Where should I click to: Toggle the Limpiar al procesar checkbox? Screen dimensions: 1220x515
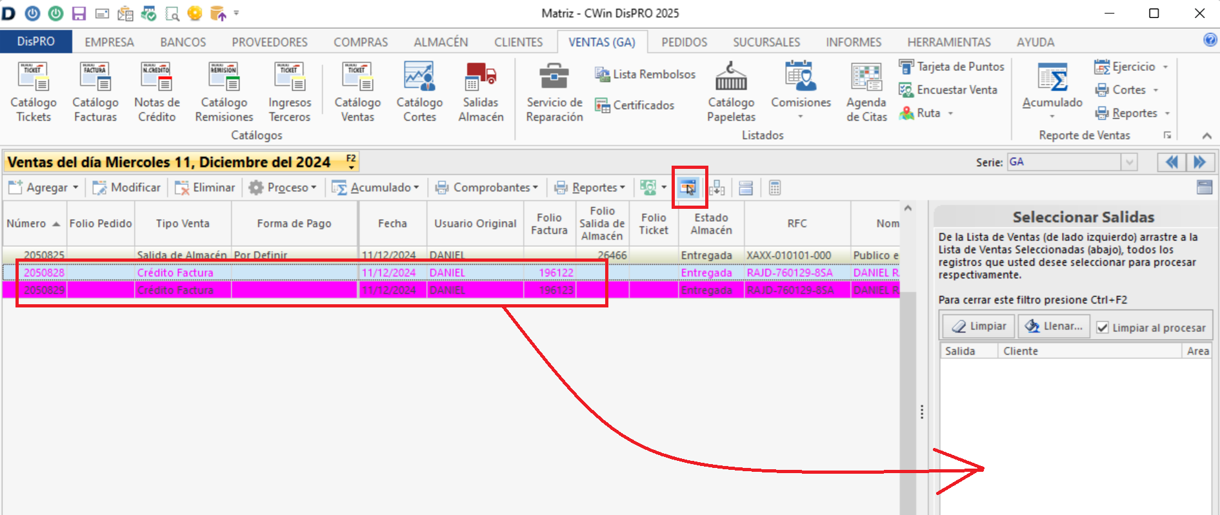(1103, 327)
